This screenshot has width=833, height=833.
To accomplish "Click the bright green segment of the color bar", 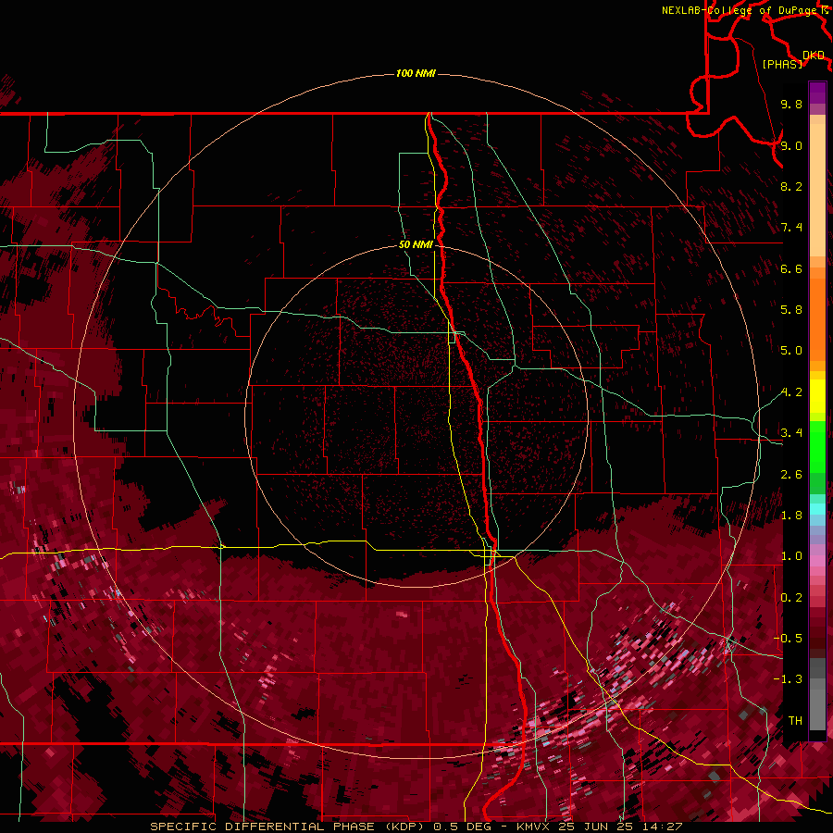I will click(817, 446).
